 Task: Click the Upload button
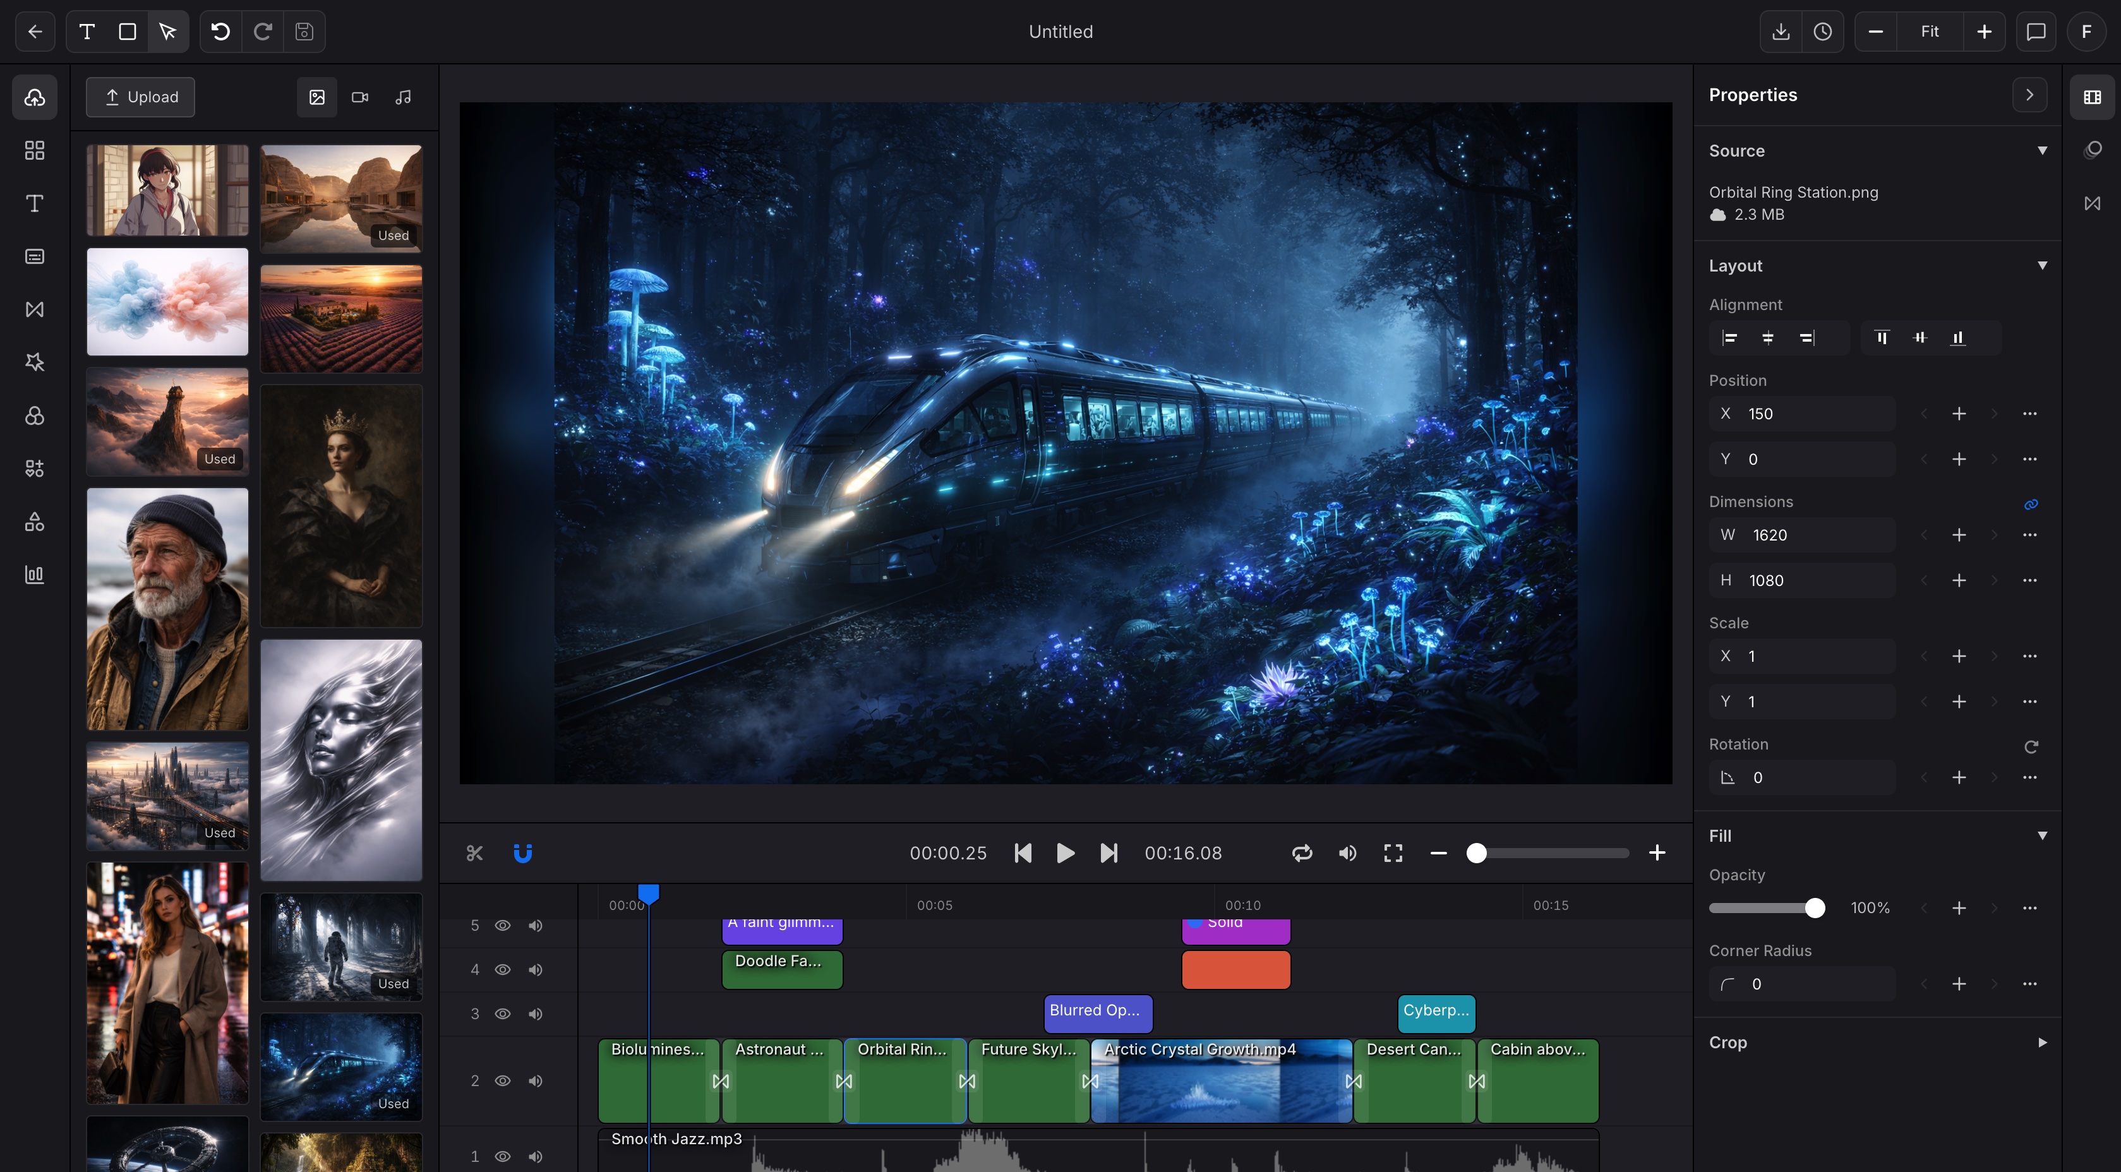click(x=139, y=96)
